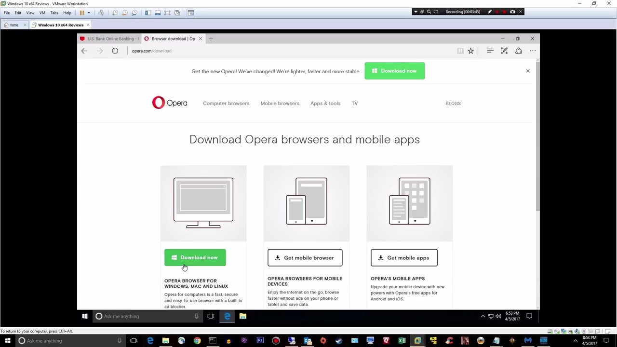Viewport: 617px width, 347px height.
Task: Open File Explorer on guest taskbar
Action: point(243,316)
